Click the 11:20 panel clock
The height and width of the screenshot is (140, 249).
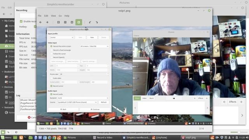pyautogui.click(x=242, y=138)
